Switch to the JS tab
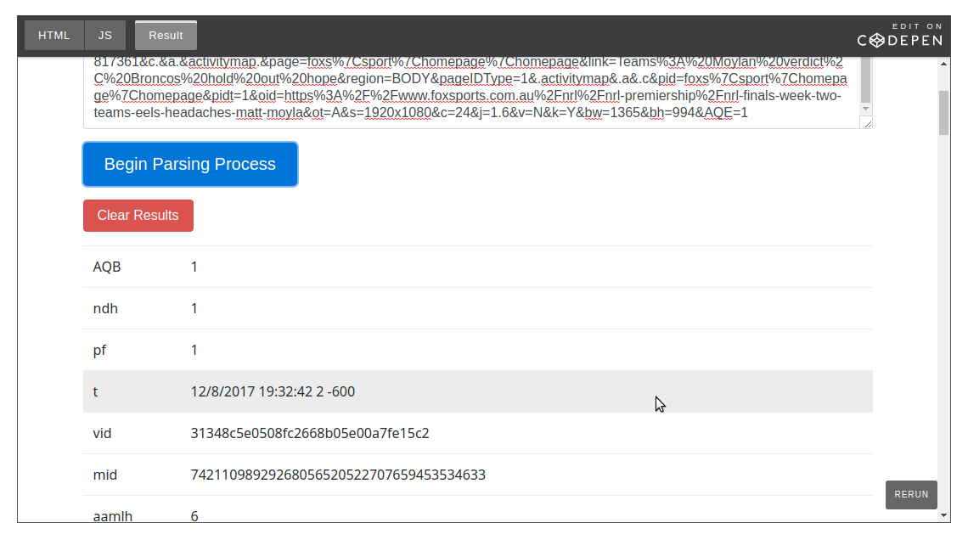This screenshot has height=551, width=968. (105, 35)
